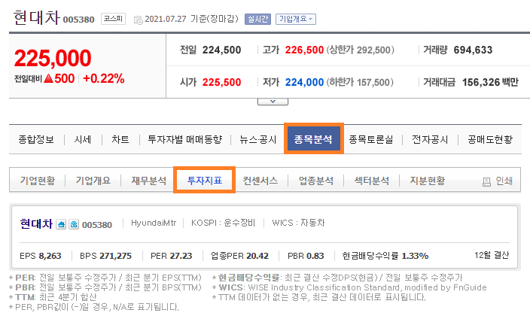
Task: Click the +0.22% change value
Action: [103, 78]
